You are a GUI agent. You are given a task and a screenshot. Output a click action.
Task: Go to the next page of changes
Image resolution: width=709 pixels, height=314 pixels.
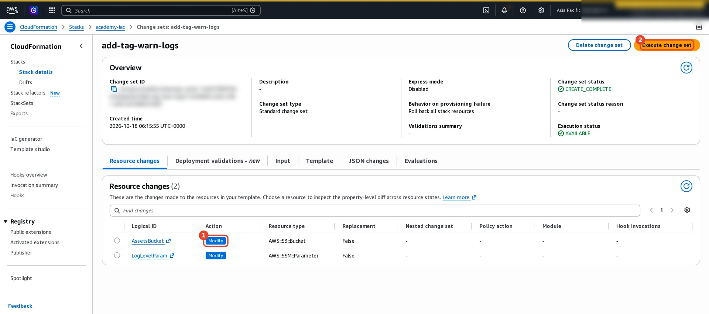pyautogui.click(x=672, y=210)
